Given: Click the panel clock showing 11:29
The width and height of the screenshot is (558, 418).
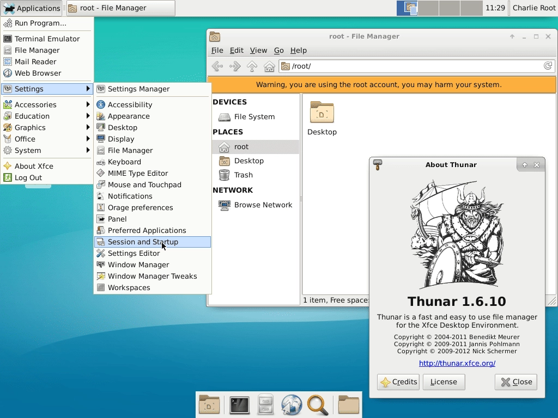Looking at the screenshot, I should tap(495, 8).
